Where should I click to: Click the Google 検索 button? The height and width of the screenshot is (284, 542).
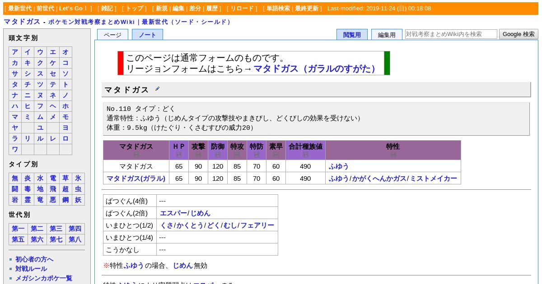point(519,34)
